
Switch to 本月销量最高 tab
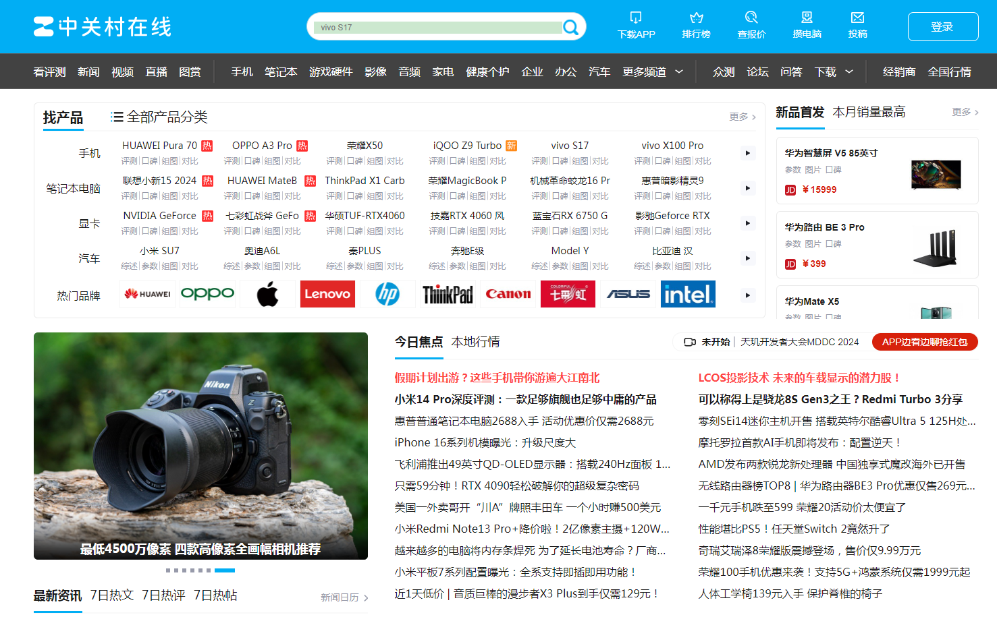tap(869, 112)
